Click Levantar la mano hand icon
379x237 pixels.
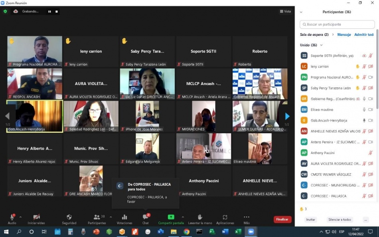tap(200, 217)
